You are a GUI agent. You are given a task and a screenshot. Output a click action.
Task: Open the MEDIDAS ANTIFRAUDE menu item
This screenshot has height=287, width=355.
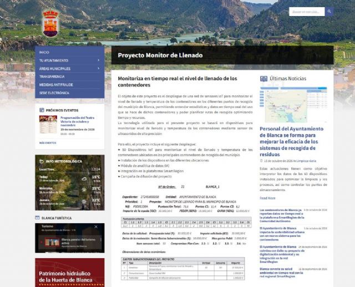point(56,85)
